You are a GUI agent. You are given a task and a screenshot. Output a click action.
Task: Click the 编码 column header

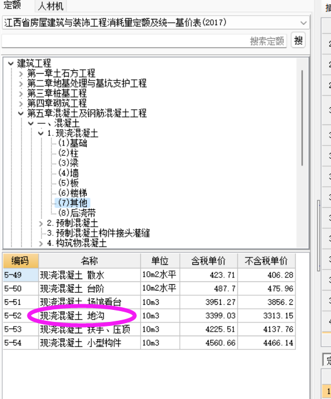[21, 261]
